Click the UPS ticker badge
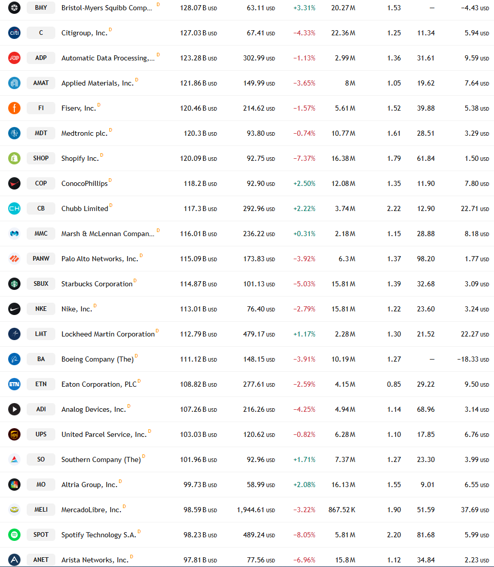 [x=41, y=434]
